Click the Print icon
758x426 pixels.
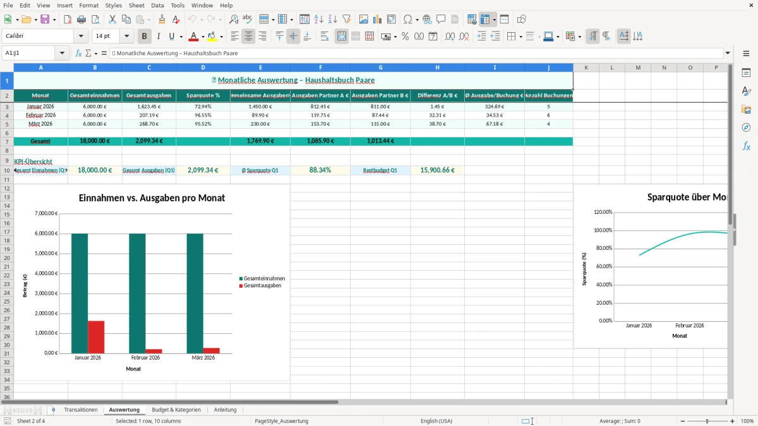coord(81,20)
